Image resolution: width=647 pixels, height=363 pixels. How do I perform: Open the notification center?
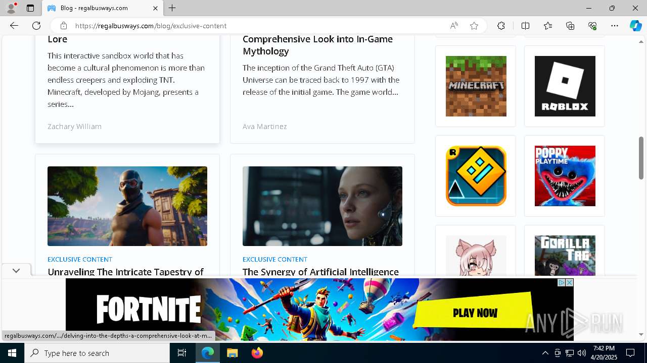(x=630, y=353)
